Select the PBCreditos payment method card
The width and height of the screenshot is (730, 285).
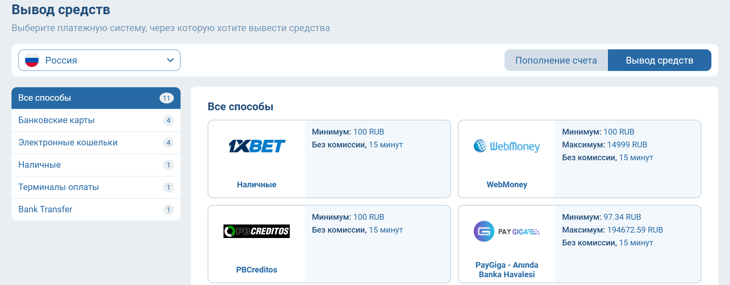click(329, 243)
